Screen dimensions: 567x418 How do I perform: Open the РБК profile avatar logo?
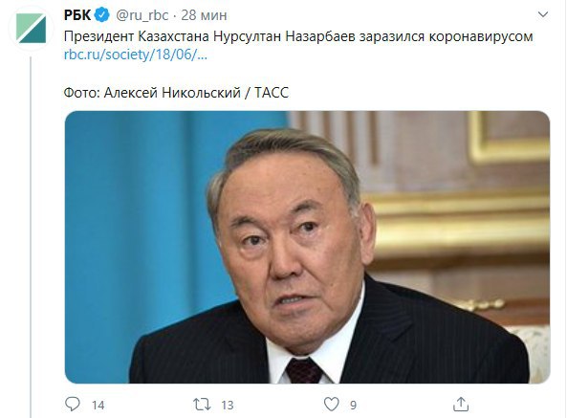32,29
